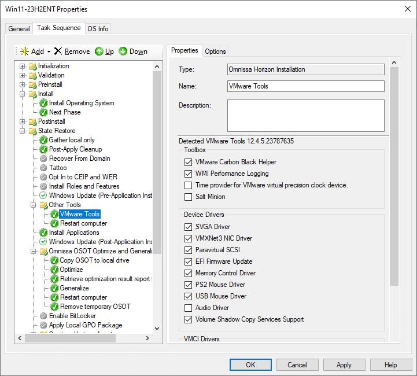Click the icon beside Enable BitLocker
417x376 pixels.
[x=43, y=316]
